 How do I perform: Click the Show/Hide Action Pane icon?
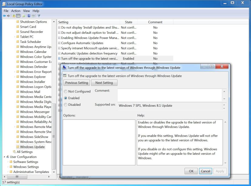pos(33,16)
